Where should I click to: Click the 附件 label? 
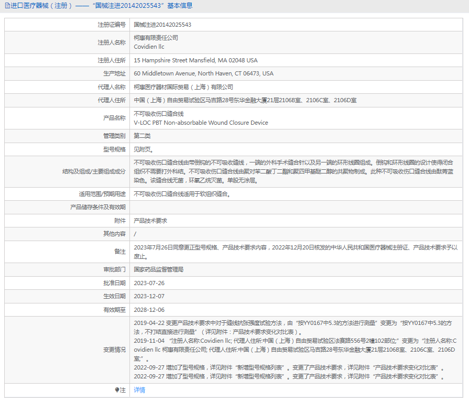(x=120, y=221)
